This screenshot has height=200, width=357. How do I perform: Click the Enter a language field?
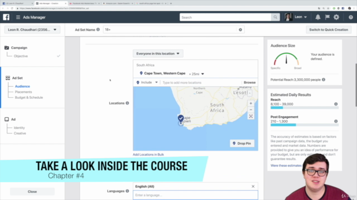coord(195,195)
